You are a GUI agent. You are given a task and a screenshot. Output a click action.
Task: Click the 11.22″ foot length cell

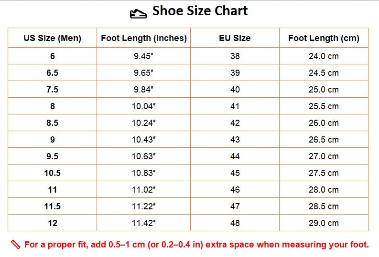pyautogui.click(x=143, y=206)
